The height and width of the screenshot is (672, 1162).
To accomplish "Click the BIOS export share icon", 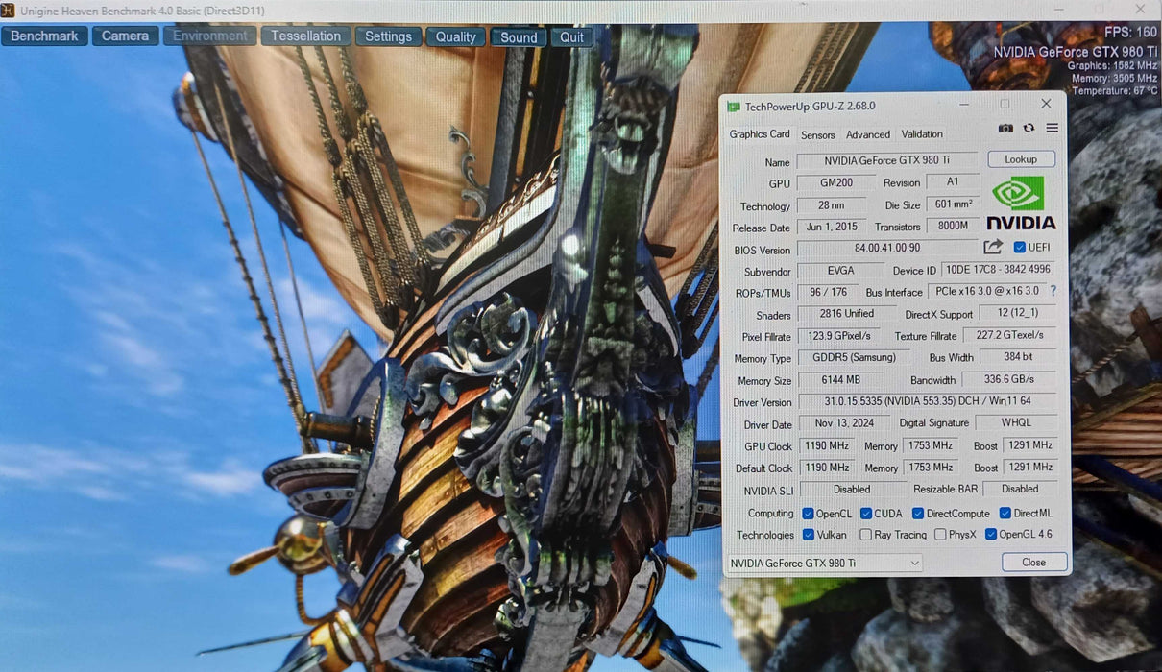I will pos(993,248).
